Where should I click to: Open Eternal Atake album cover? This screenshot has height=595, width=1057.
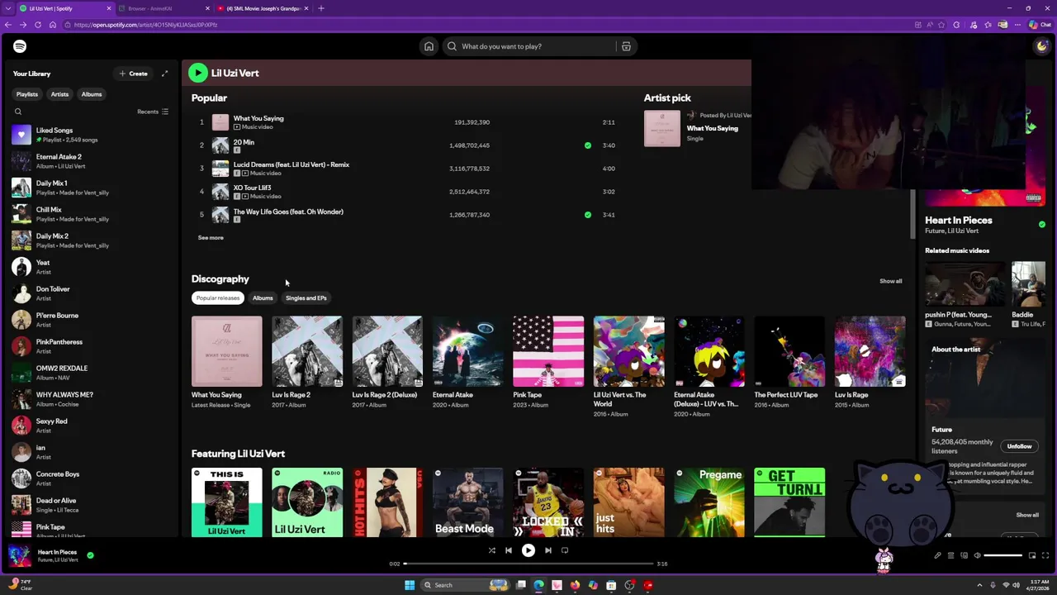(x=467, y=351)
